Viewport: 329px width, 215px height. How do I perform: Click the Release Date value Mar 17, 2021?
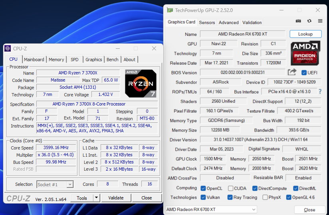pyautogui.click(x=216, y=63)
